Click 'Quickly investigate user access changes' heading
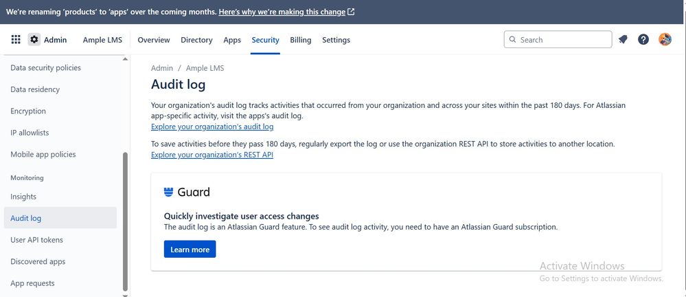Image resolution: width=686 pixels, height=297 pixels. click(x=242, y=216)
